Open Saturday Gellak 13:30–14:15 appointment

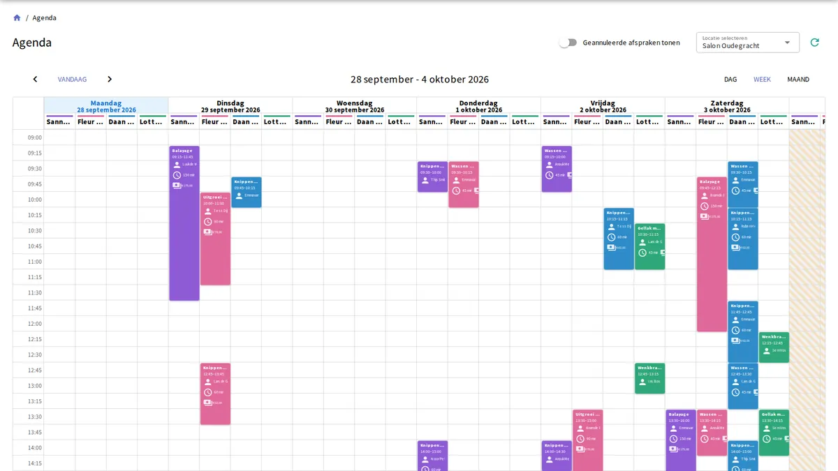774,433
